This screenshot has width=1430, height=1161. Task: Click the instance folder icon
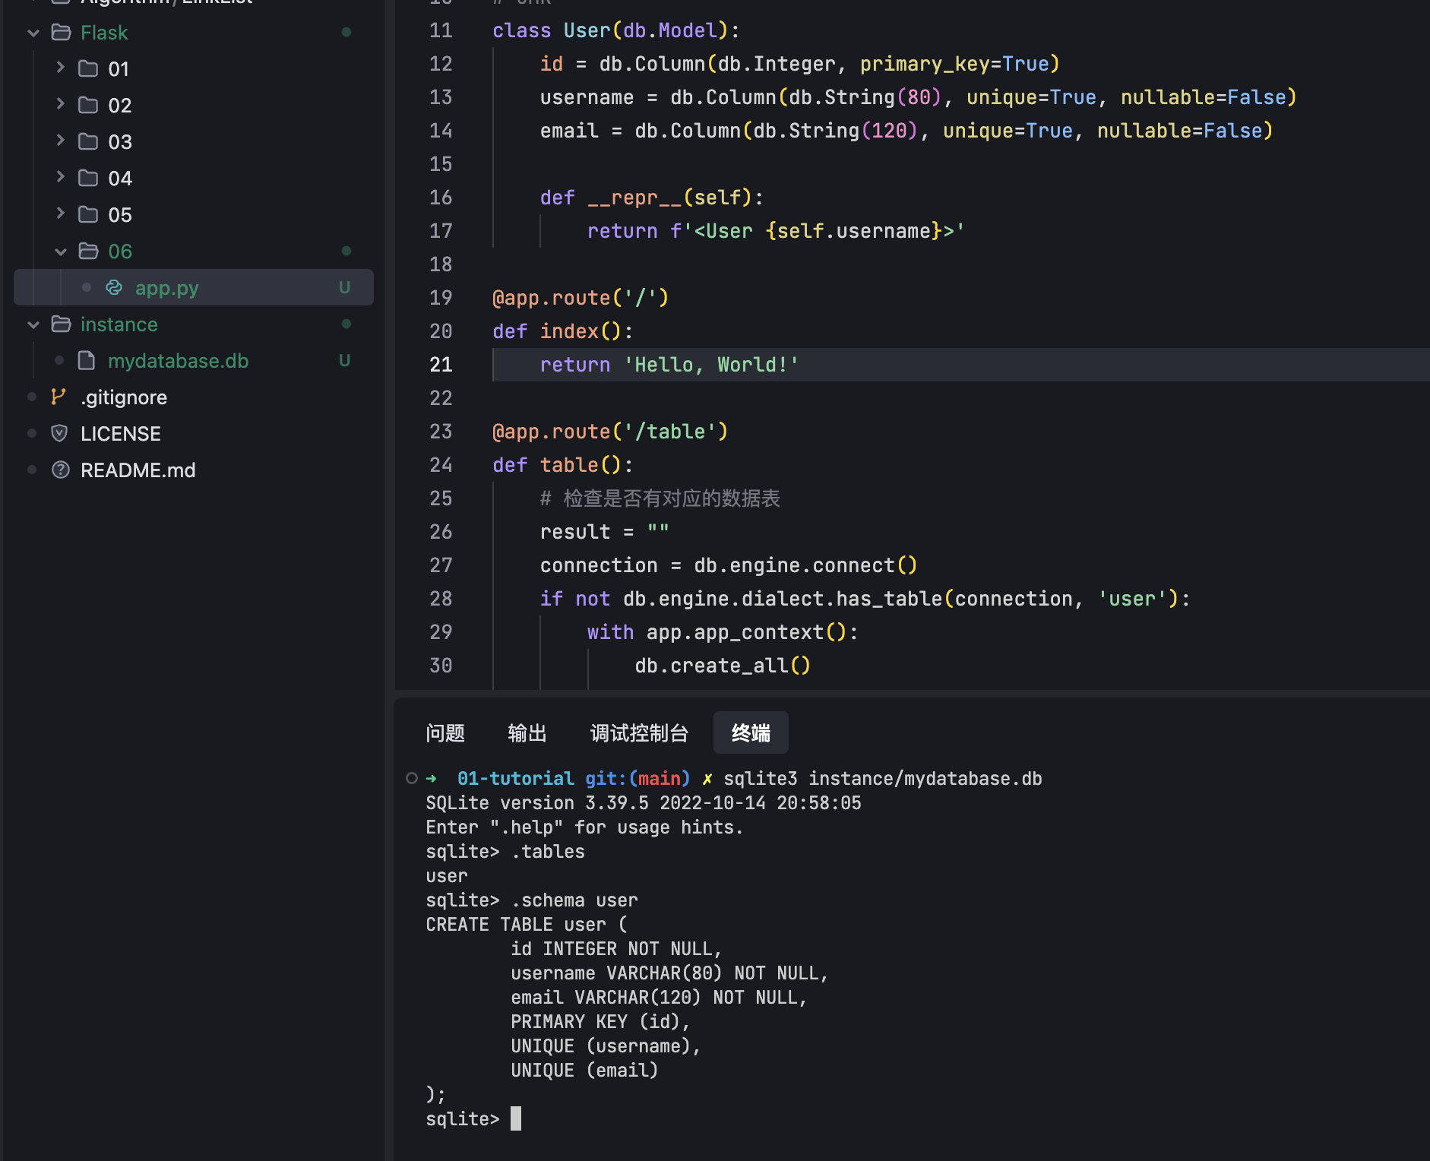tap(61, 324)
